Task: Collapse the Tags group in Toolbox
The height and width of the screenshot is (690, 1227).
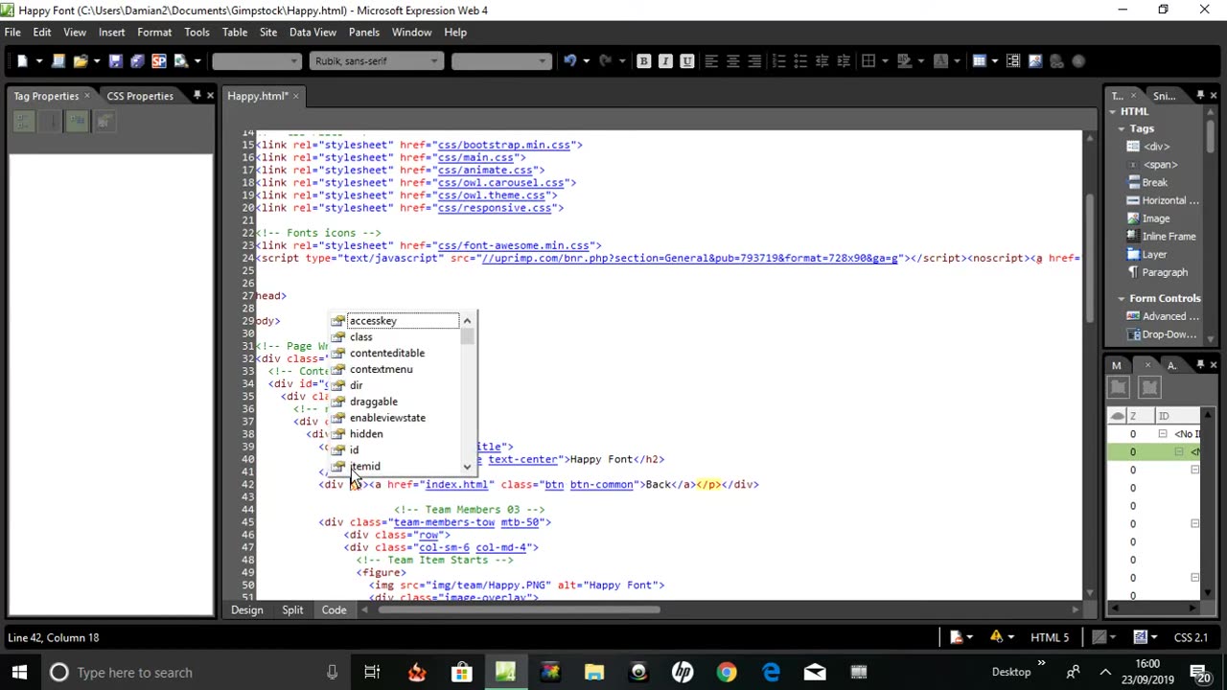Action: [x=1122, y=128]
